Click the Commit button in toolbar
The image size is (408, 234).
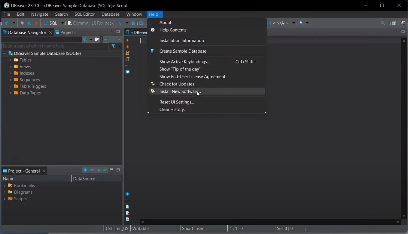coord(78,23)
